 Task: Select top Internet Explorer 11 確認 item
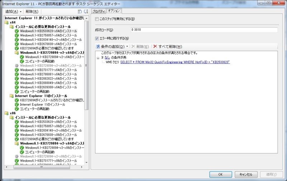click(x=44, y=18)
